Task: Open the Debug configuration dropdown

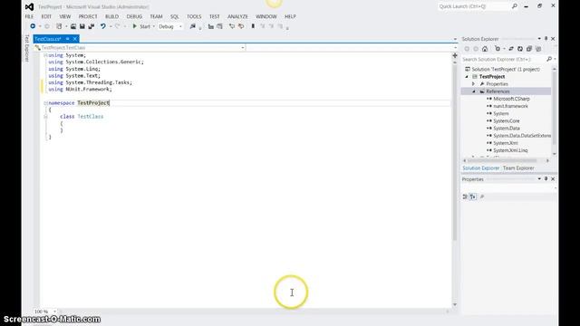Action: coord(170,26)
